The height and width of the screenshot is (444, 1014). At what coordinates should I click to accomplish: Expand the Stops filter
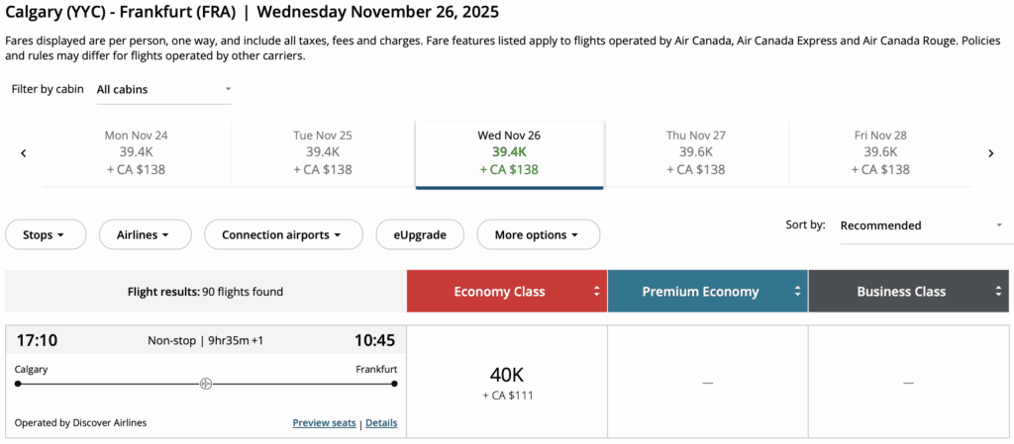tap(44, 235)
